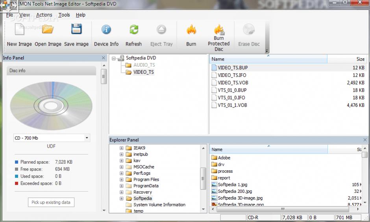Expand the inetpub folder
Viewport: 370px width, 222px height.
pyautogui.click(x=121, y=154)
